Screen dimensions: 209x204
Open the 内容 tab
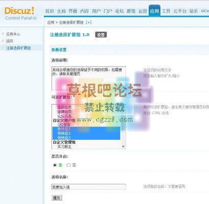point(85,11)
